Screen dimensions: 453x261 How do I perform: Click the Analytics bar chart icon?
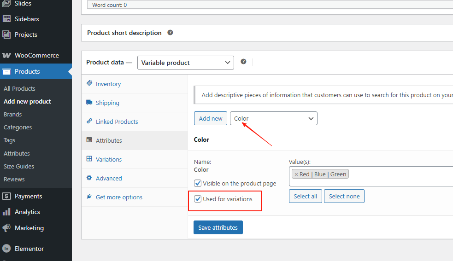6,212
